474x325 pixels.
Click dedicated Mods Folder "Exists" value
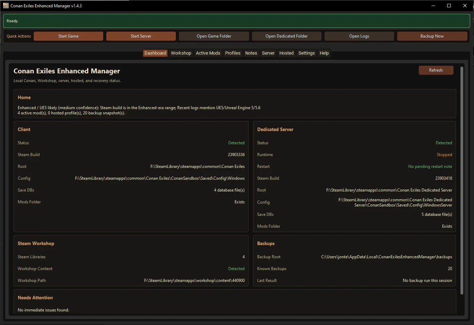[x=447, y=226]
